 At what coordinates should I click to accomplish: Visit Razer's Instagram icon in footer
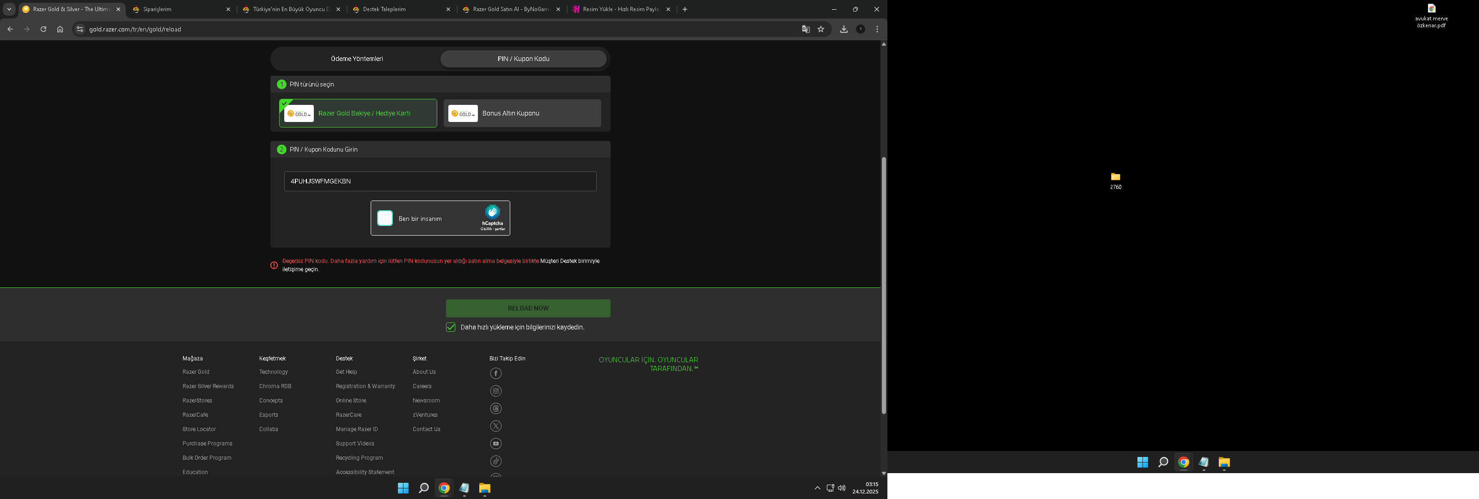(495, 391)
